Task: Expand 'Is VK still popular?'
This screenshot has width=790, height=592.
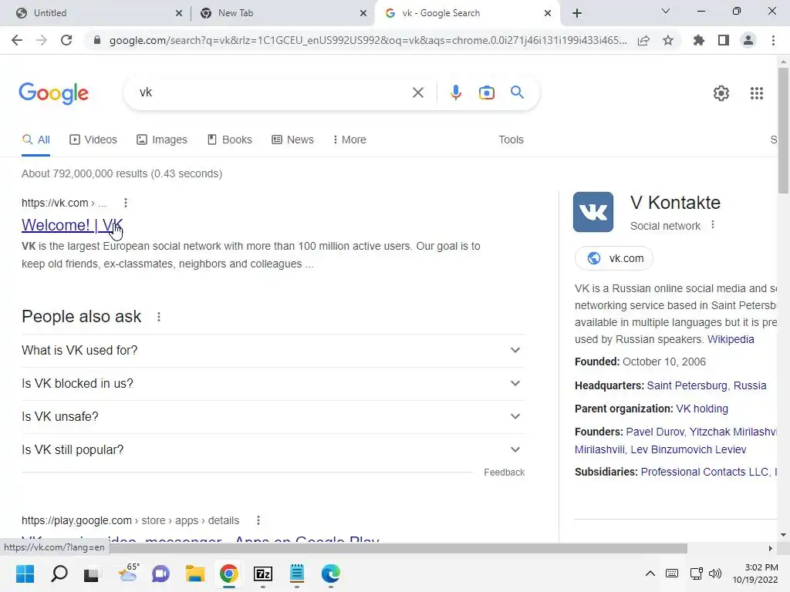Action: pyautogui.click(x=273, y=450)
